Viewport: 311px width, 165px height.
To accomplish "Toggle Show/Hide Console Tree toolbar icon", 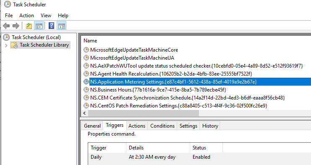I will click(39, 26).
